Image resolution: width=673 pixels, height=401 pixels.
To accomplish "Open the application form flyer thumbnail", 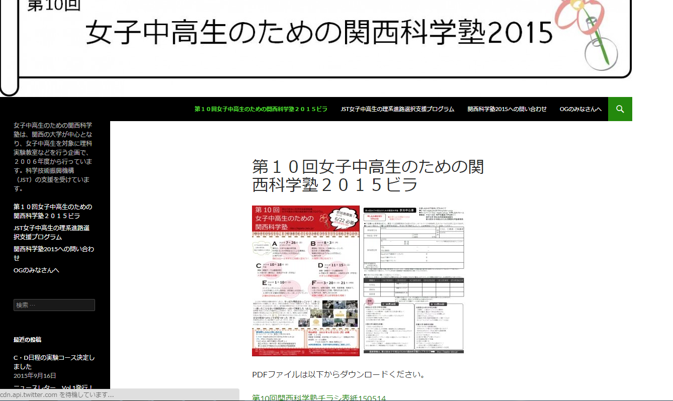I will click(413, 279).
